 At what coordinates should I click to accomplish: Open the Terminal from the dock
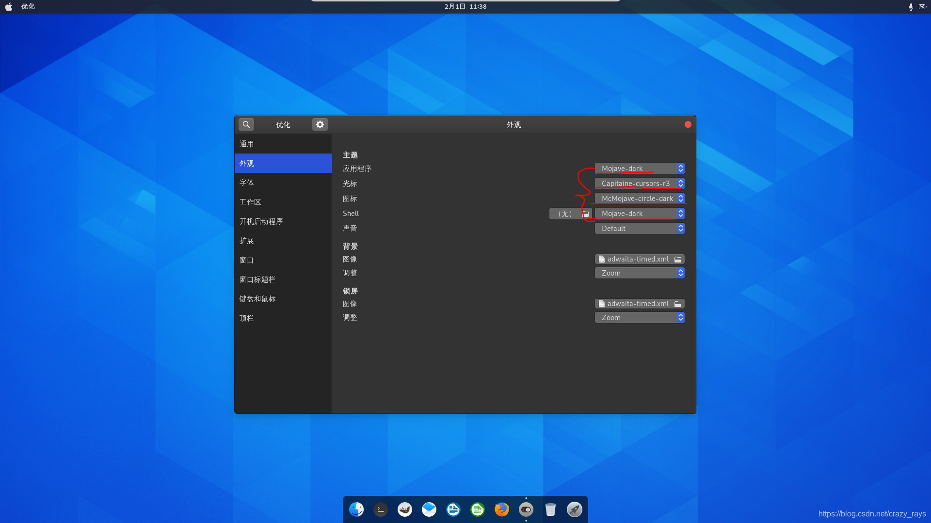(381, 509)
